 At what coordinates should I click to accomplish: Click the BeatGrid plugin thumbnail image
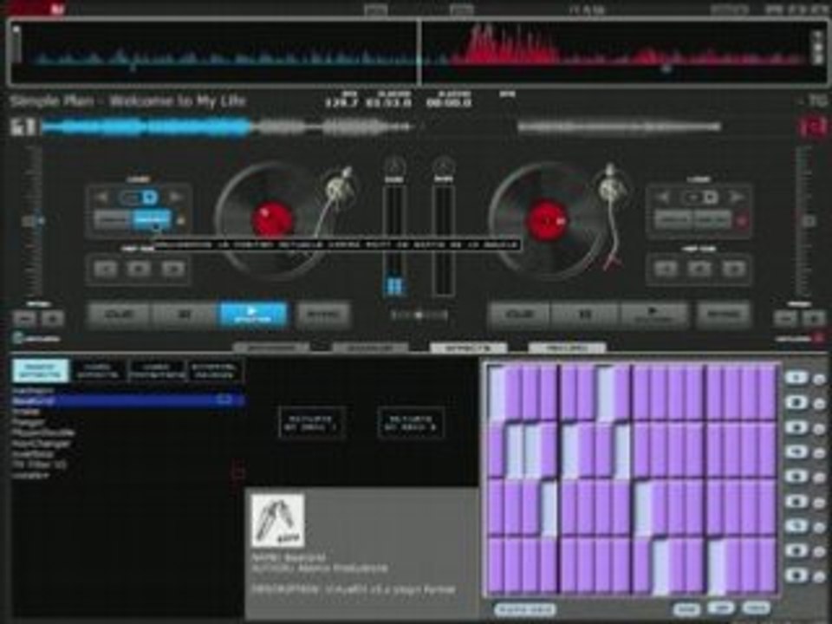click(x=277, y=521)
